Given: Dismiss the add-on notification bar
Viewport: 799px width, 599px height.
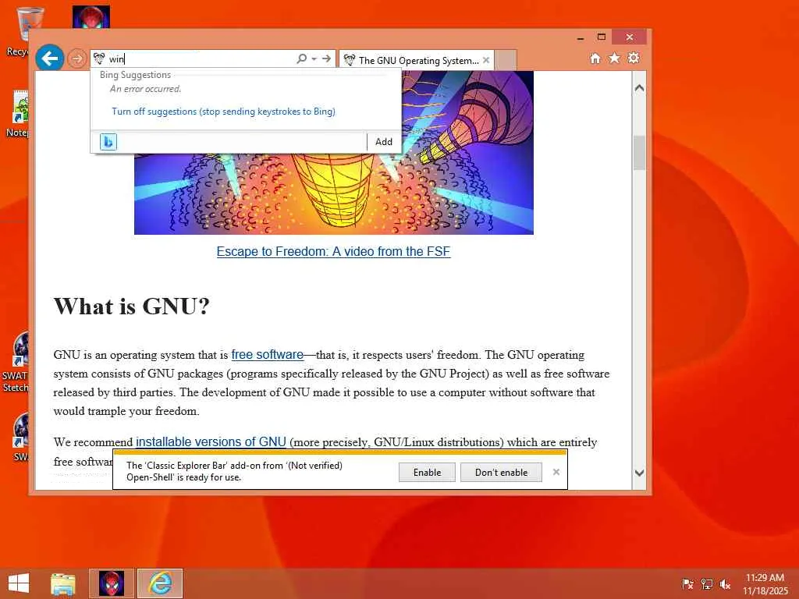Looking at the screenshot, I should click(x=556, y=472).
